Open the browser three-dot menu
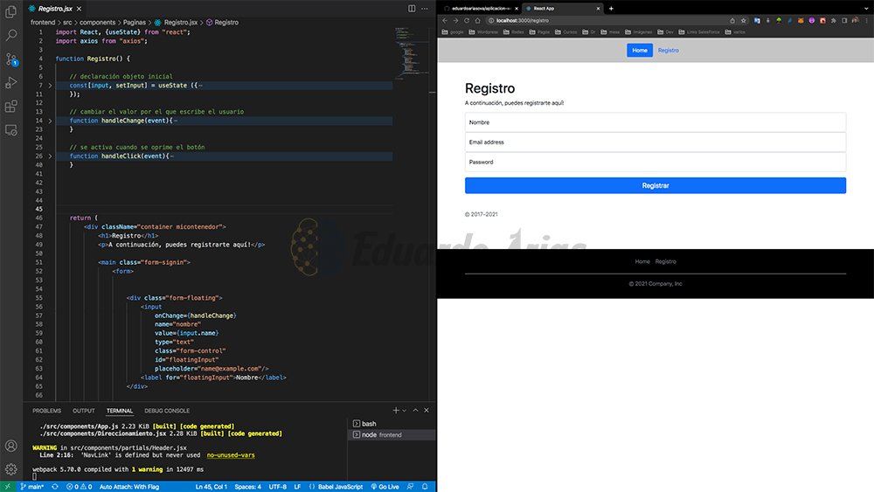Screen dimensions: 874x492 pos(866,21)
